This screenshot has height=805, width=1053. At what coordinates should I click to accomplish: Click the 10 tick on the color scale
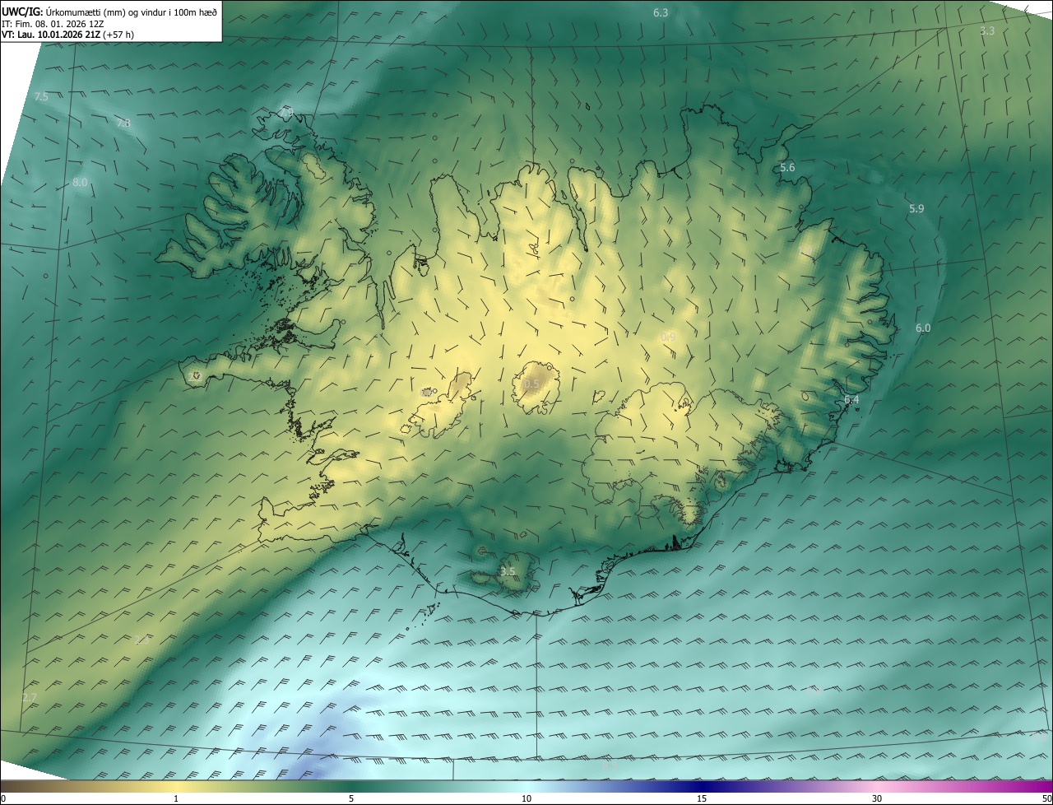point(526,798)
